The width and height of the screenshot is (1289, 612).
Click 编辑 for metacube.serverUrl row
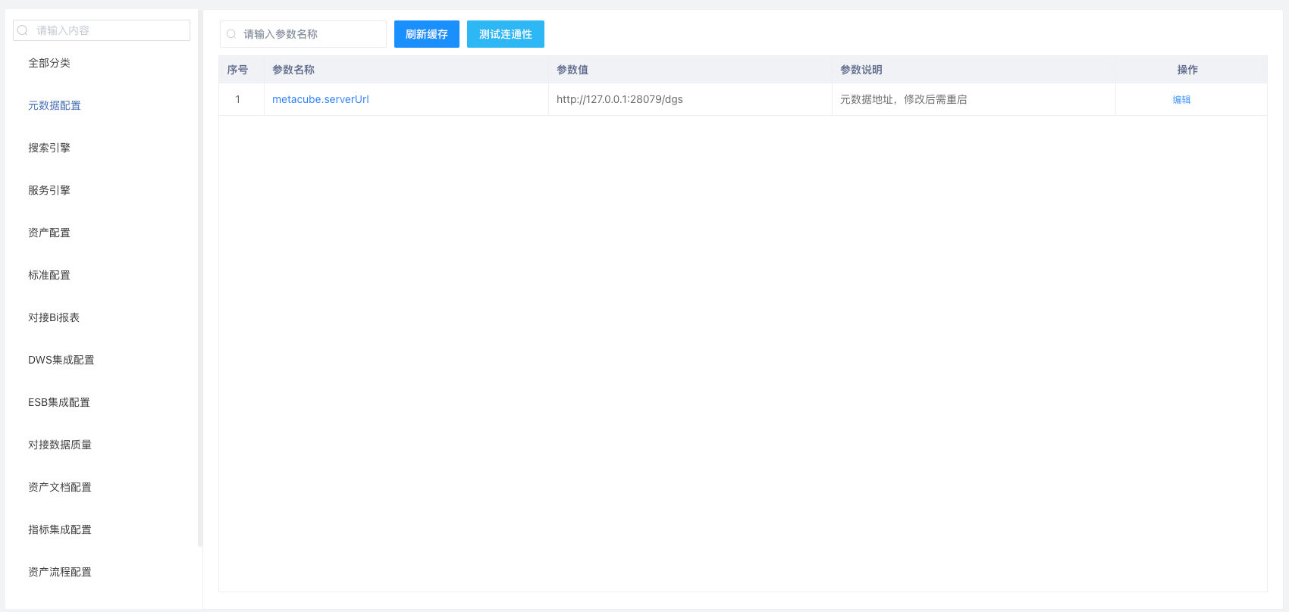click(x=1181, y=99)
